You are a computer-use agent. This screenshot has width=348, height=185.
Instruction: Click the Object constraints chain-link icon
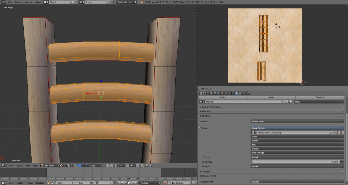pyautogui.click(x=226, y=93)
